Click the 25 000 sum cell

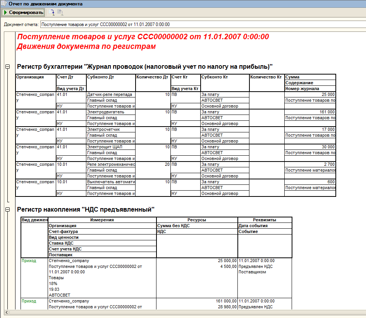(310, 94)
